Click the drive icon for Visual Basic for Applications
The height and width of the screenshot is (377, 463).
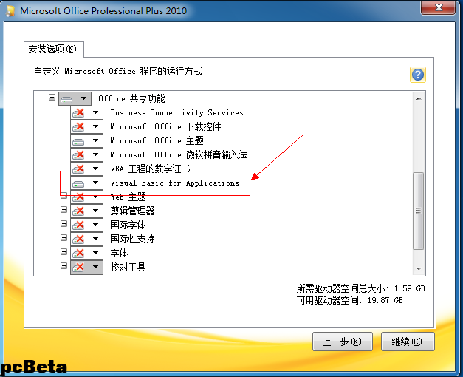point(78,183)
